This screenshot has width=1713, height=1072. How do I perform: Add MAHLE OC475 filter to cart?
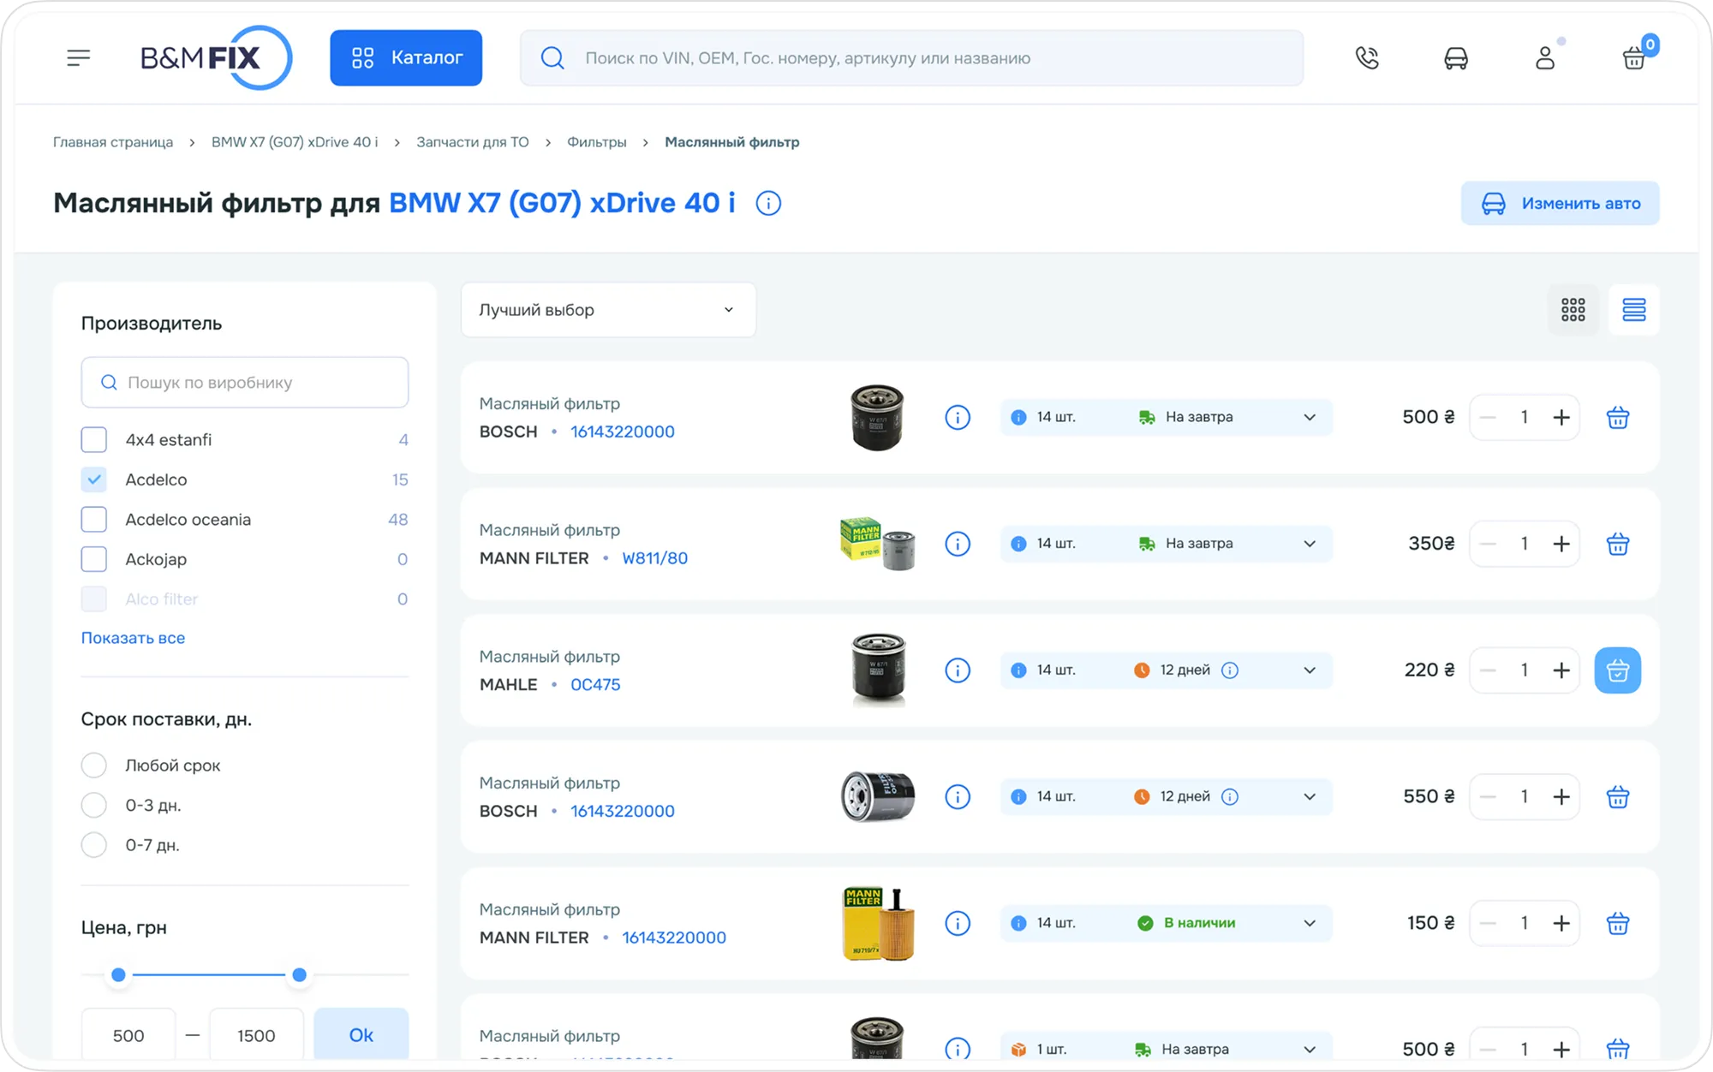click(x=1617, y=670)
